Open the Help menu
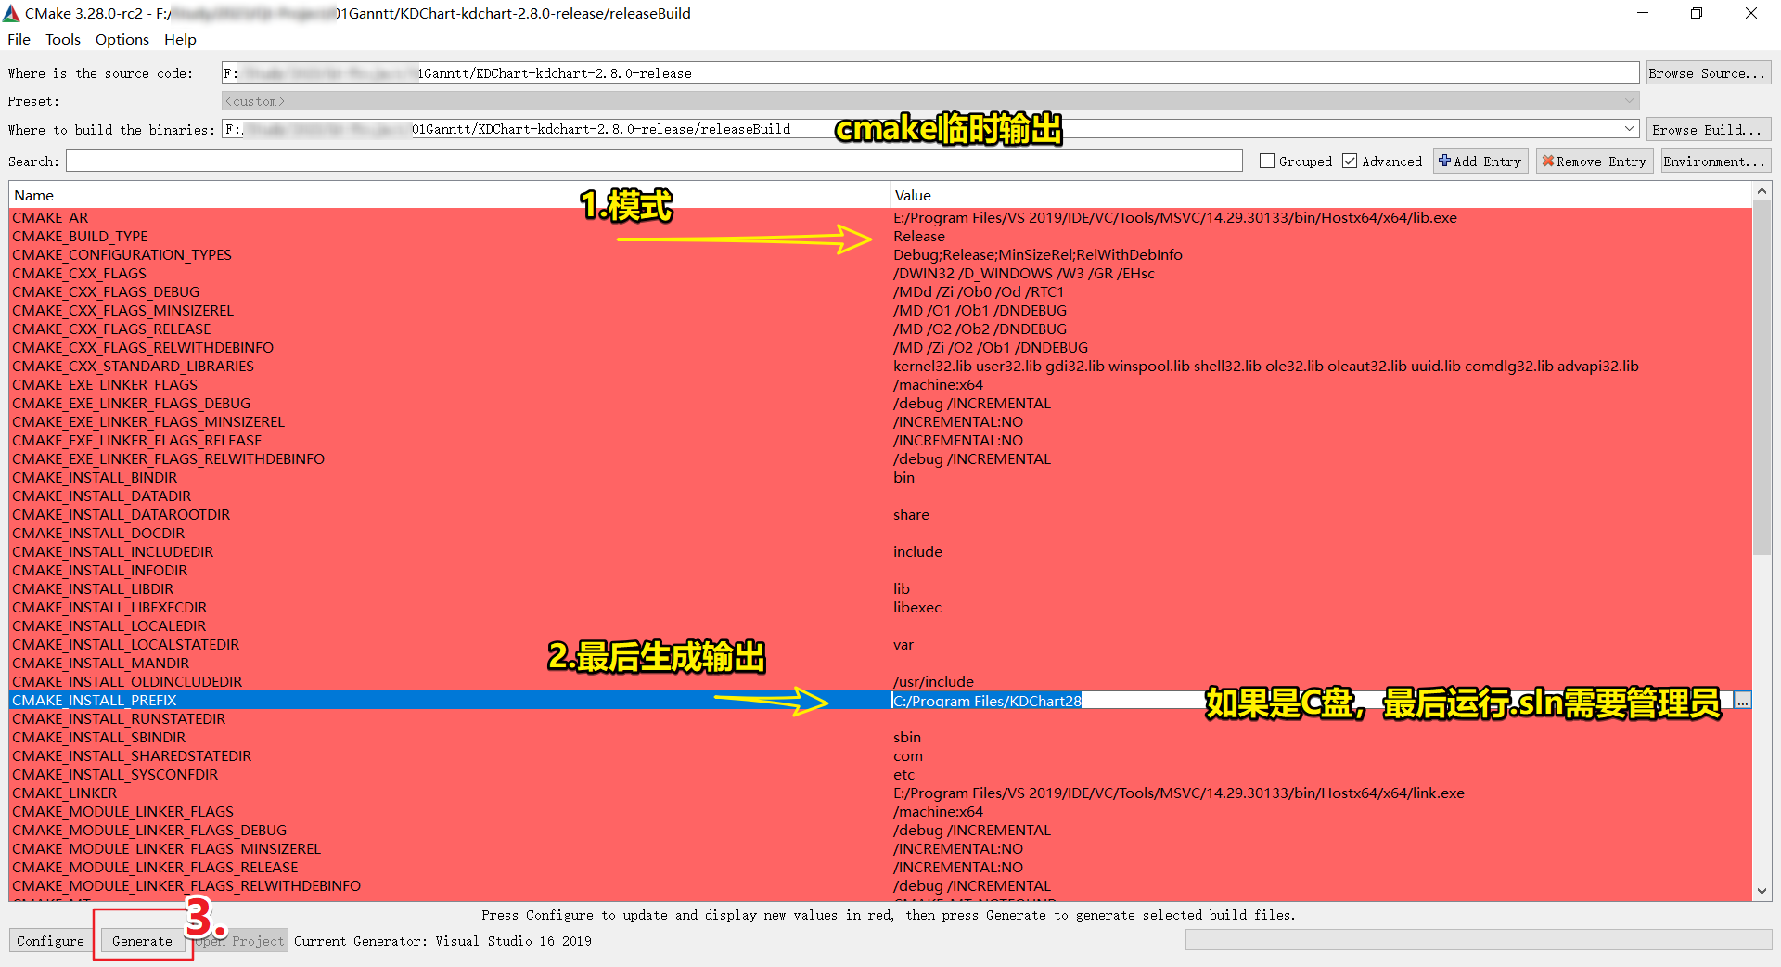 [180, 39]
